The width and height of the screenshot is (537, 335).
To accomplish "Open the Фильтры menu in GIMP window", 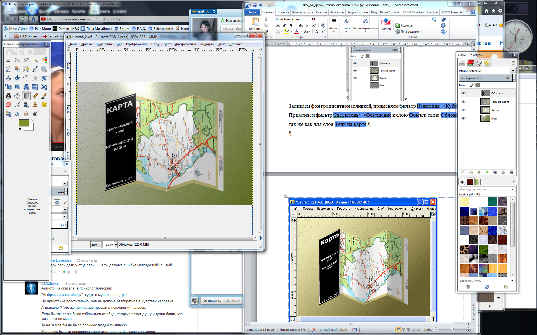I will pos(207,44).
